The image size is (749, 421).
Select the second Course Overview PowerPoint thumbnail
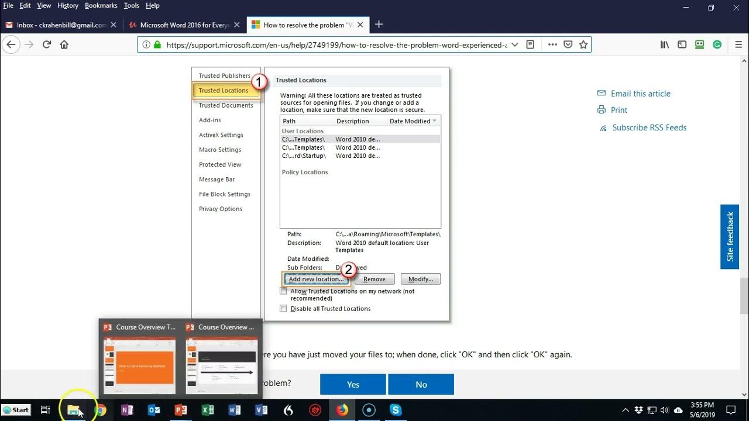[221, 360]
